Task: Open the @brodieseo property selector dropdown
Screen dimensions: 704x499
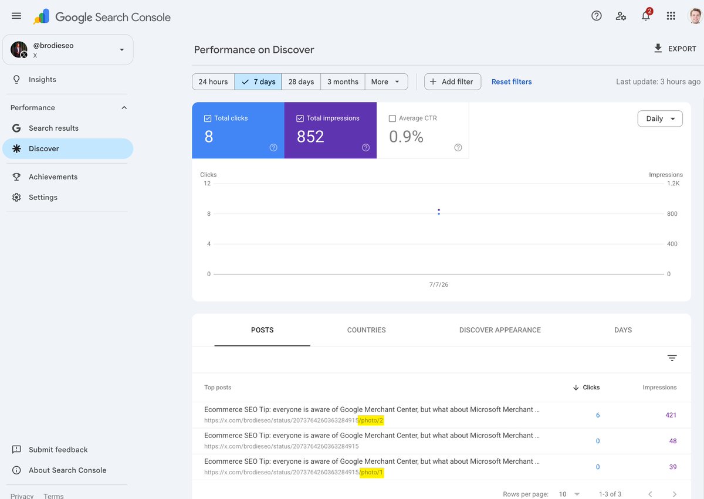Action: click(68, 50)
